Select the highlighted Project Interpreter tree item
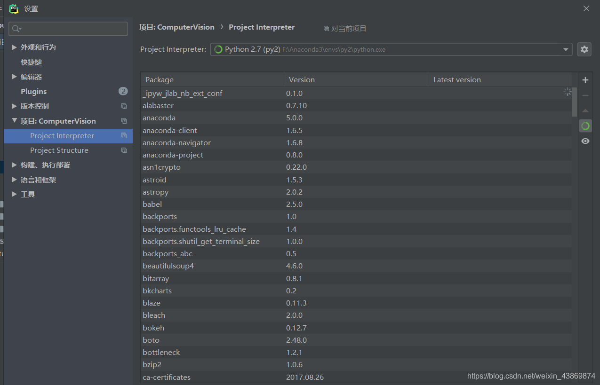Viewport: 600px width, 385px height. 68,136
